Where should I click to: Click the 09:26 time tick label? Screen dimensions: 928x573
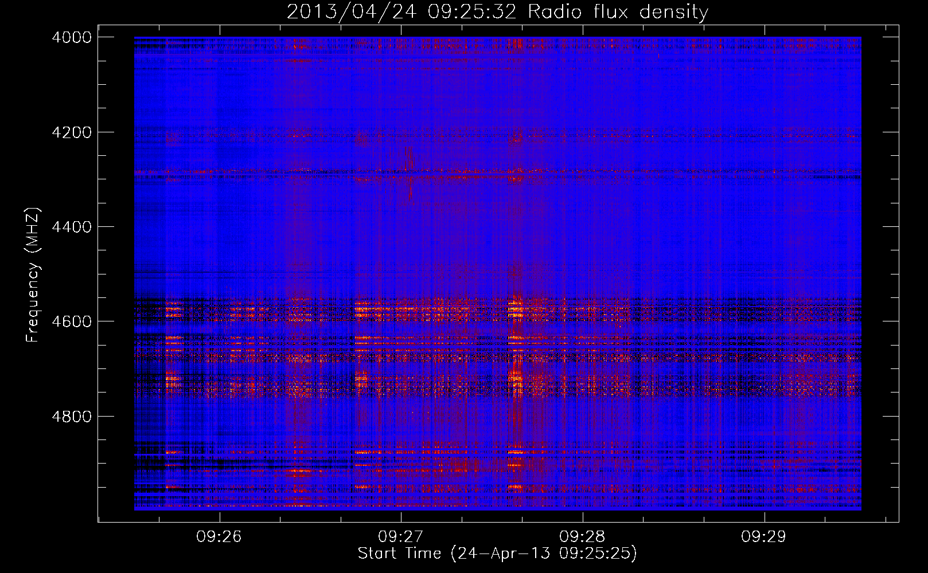click(219, 537)
